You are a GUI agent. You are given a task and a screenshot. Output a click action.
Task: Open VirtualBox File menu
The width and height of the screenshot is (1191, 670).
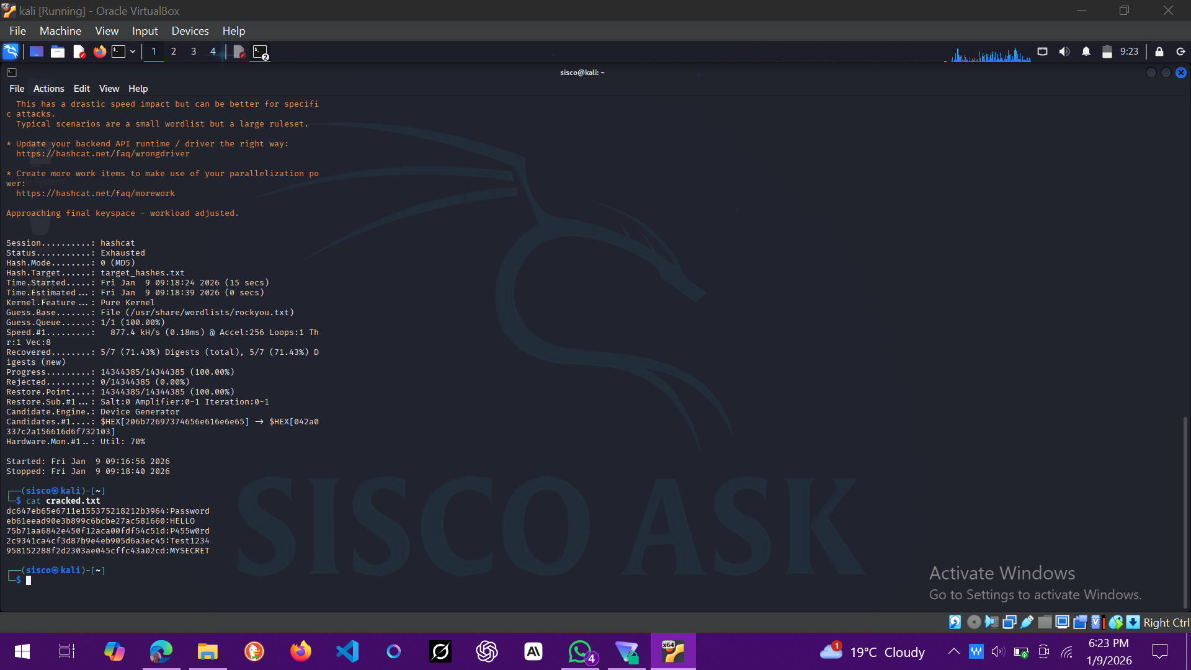pyautogui.click(x=17, y=31)
